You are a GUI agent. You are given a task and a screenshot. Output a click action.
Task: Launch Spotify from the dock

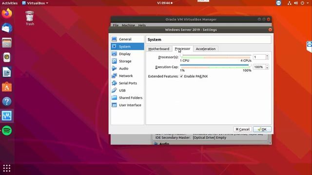click(7, 131)
